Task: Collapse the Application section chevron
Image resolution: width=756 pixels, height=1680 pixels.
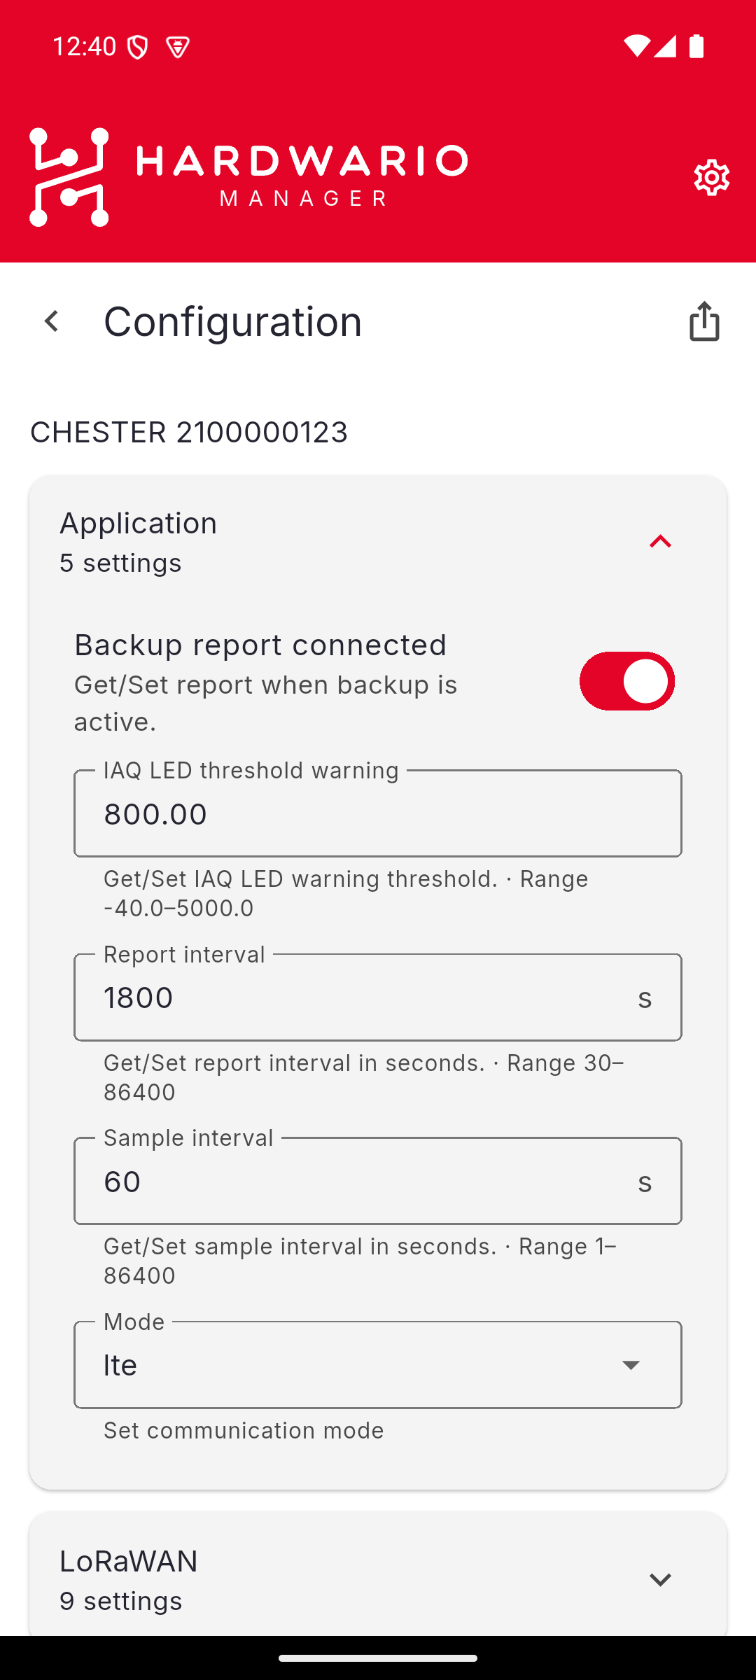Action: tap(660, 541)
